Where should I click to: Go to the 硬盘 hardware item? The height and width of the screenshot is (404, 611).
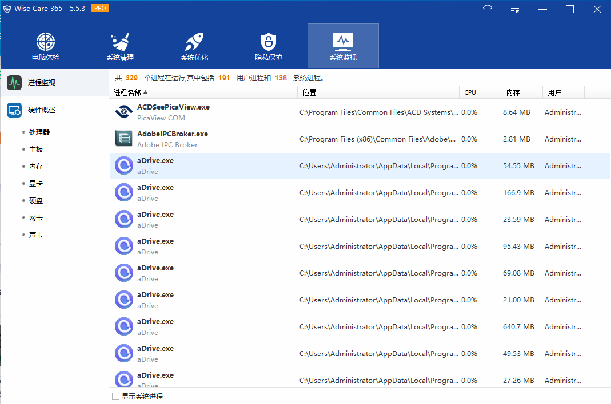click(x=36, y=201)
